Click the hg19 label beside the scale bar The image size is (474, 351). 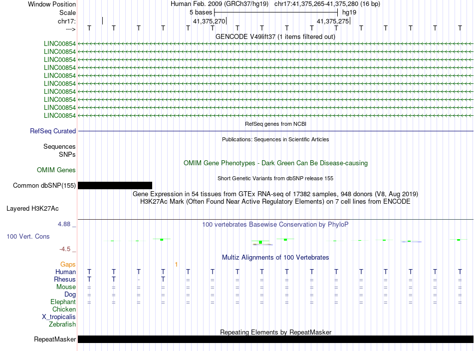tap(349, 12)
